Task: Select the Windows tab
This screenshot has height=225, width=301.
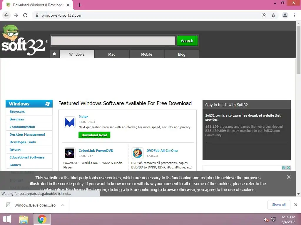Action: pos(77,54)
